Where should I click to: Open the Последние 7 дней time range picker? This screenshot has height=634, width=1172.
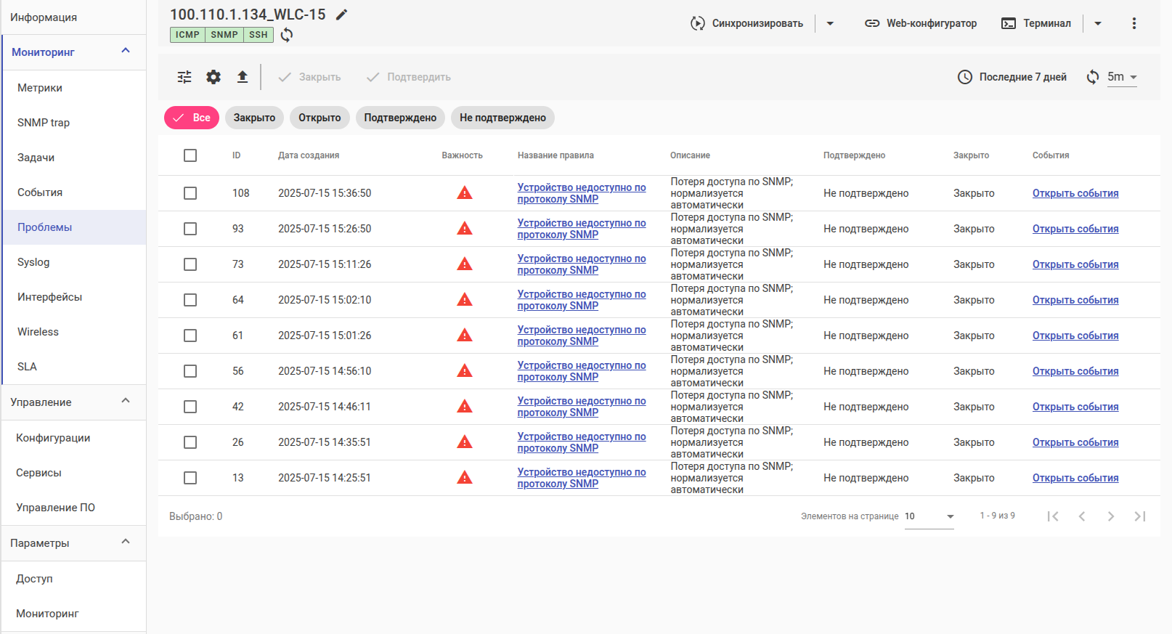coord(1012,77)
